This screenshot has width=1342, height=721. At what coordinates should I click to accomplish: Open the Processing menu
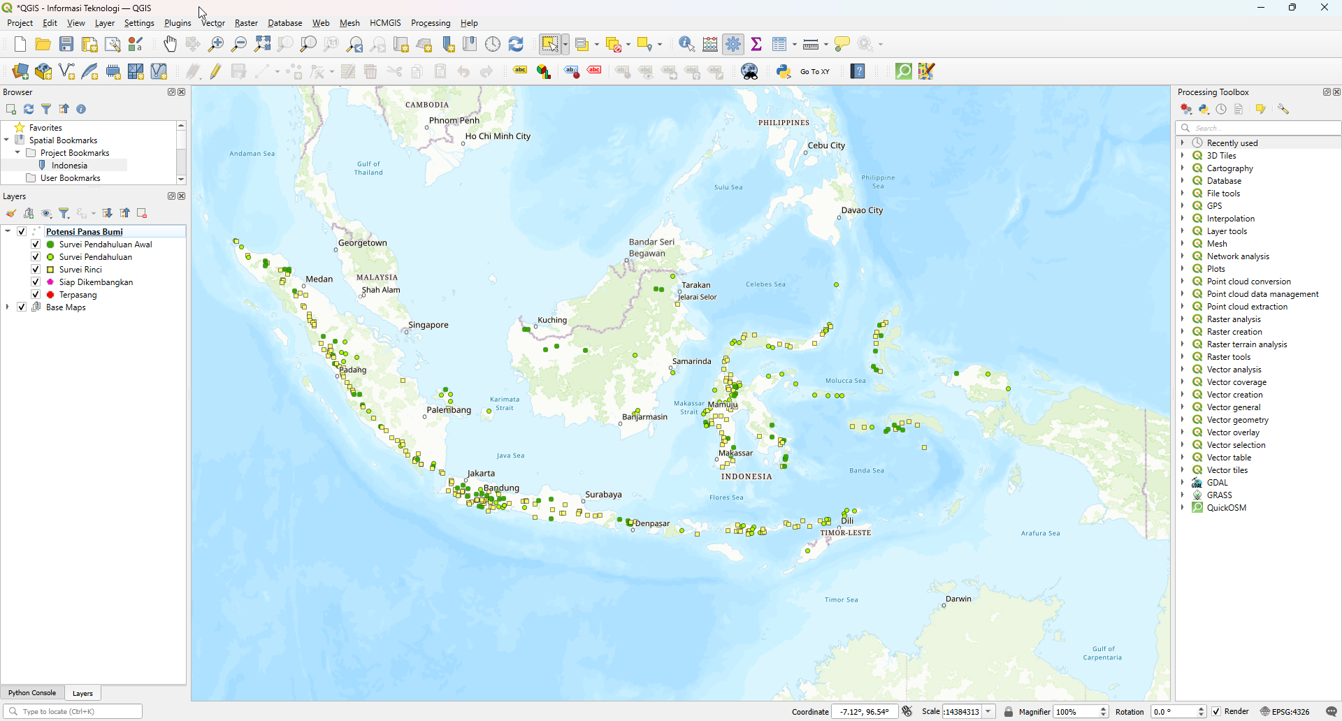[430, 23]
